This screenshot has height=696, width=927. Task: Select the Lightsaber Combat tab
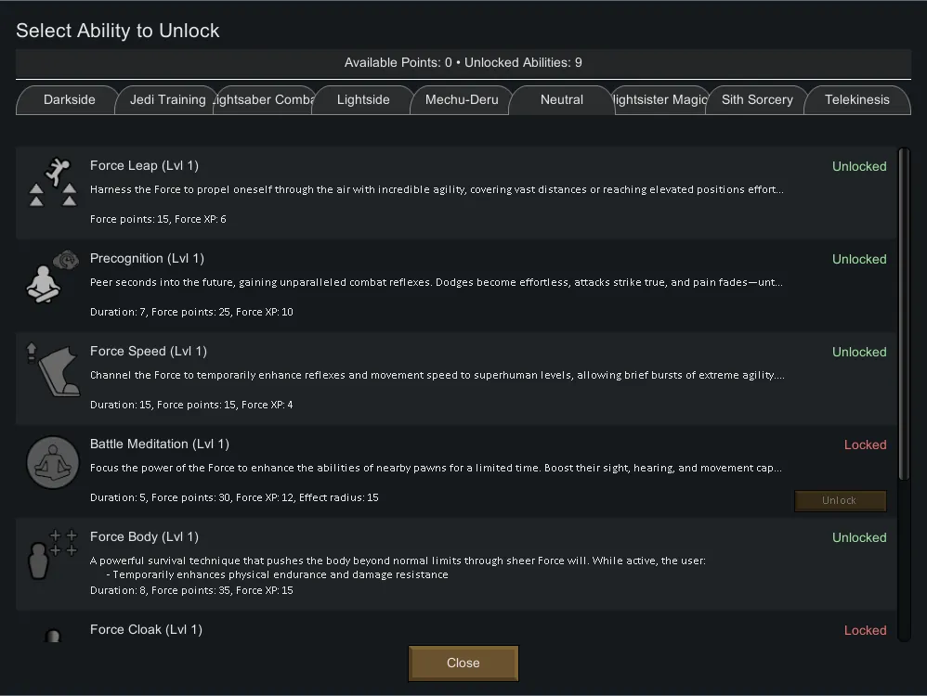[x=265, y=100]
